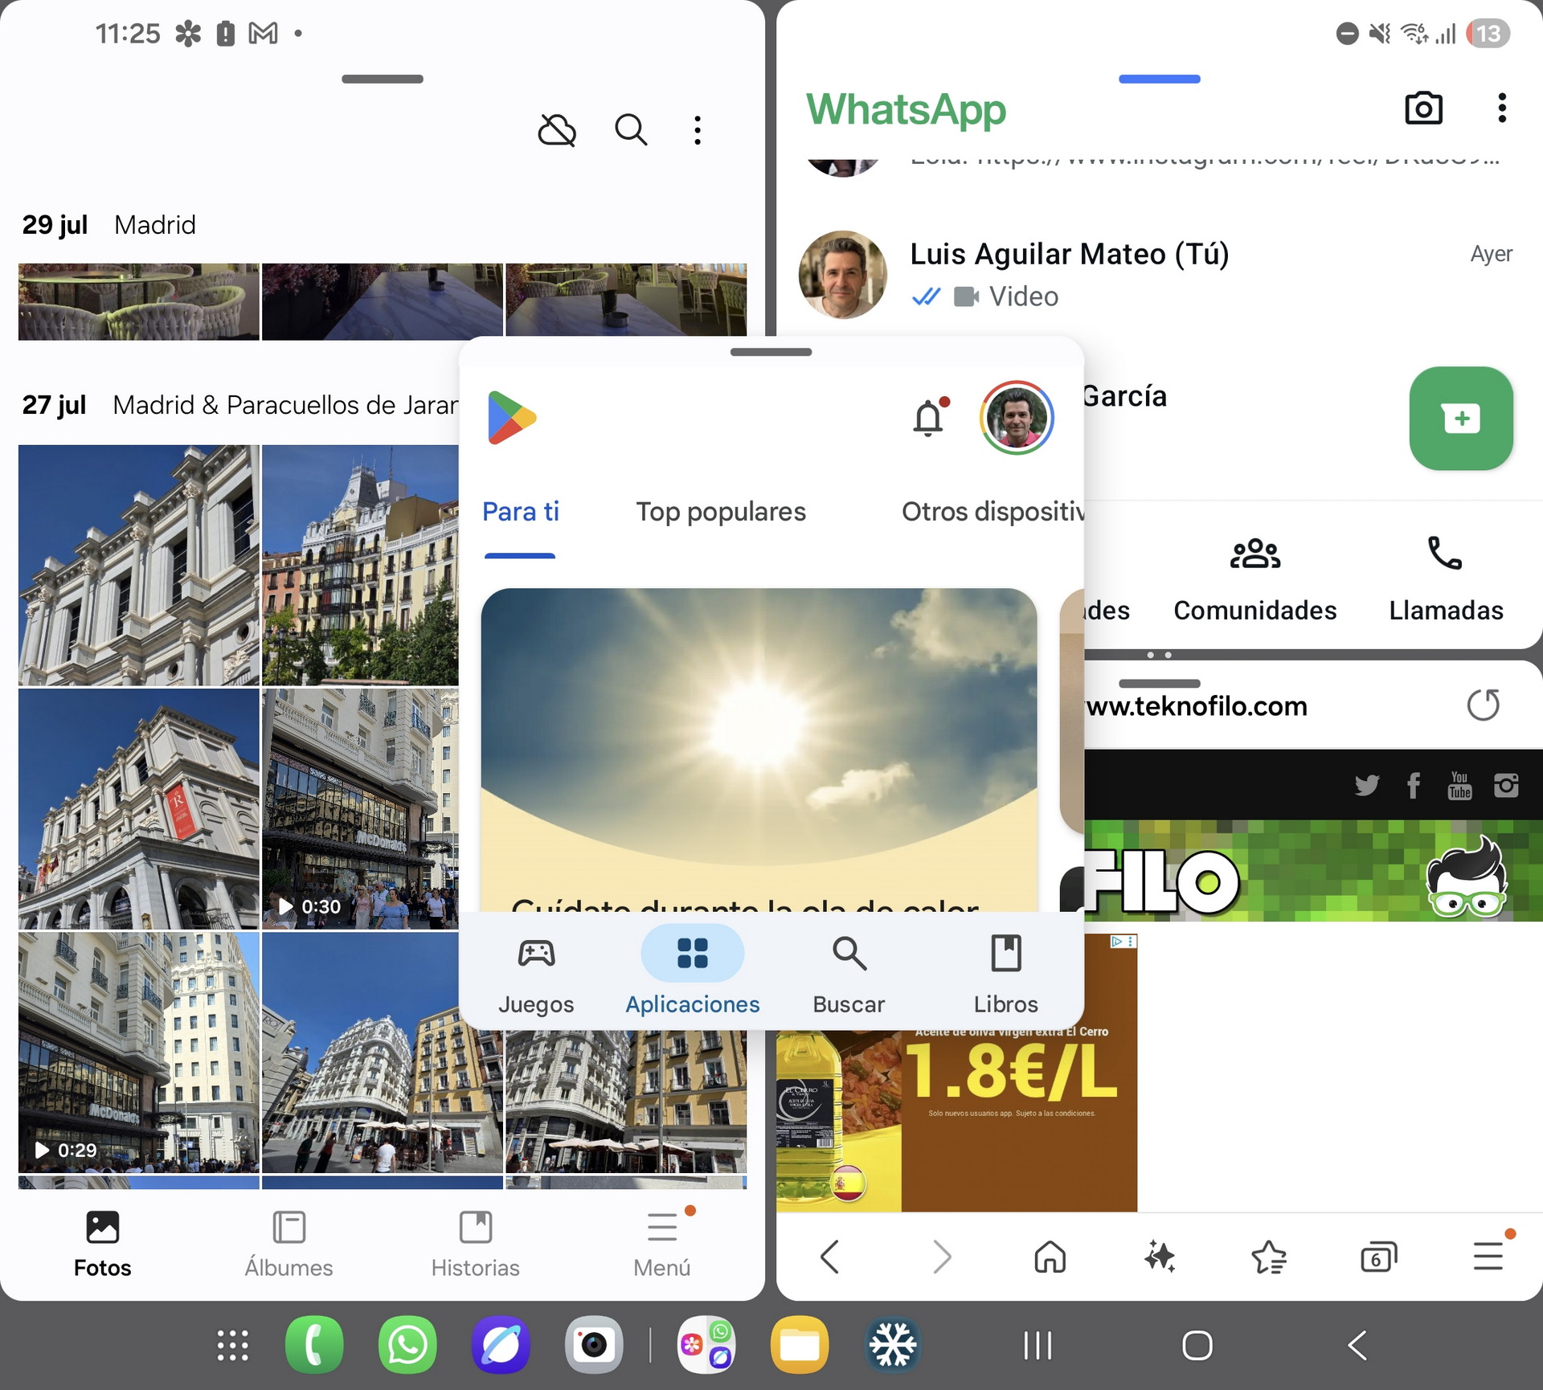Open the 0:30 McDonald's video thumbnail
Image resolution: width=1543 pixels, height=1390 pixels.
(x=360, y=809)
